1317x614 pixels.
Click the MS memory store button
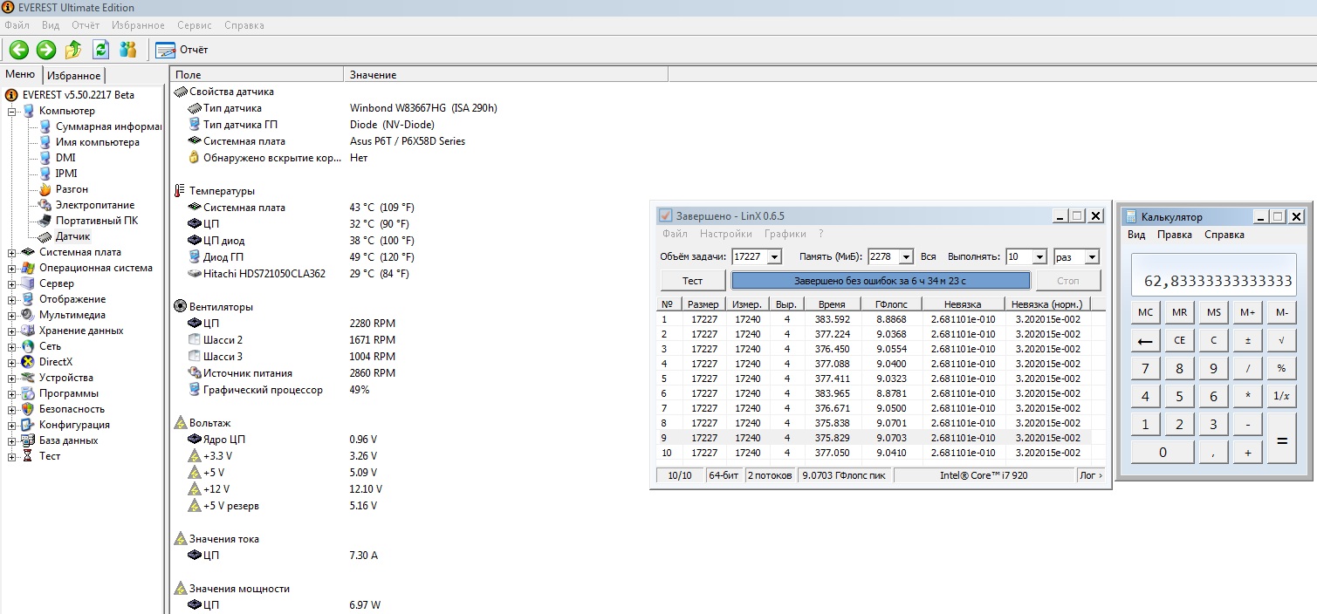(1214, 312)
